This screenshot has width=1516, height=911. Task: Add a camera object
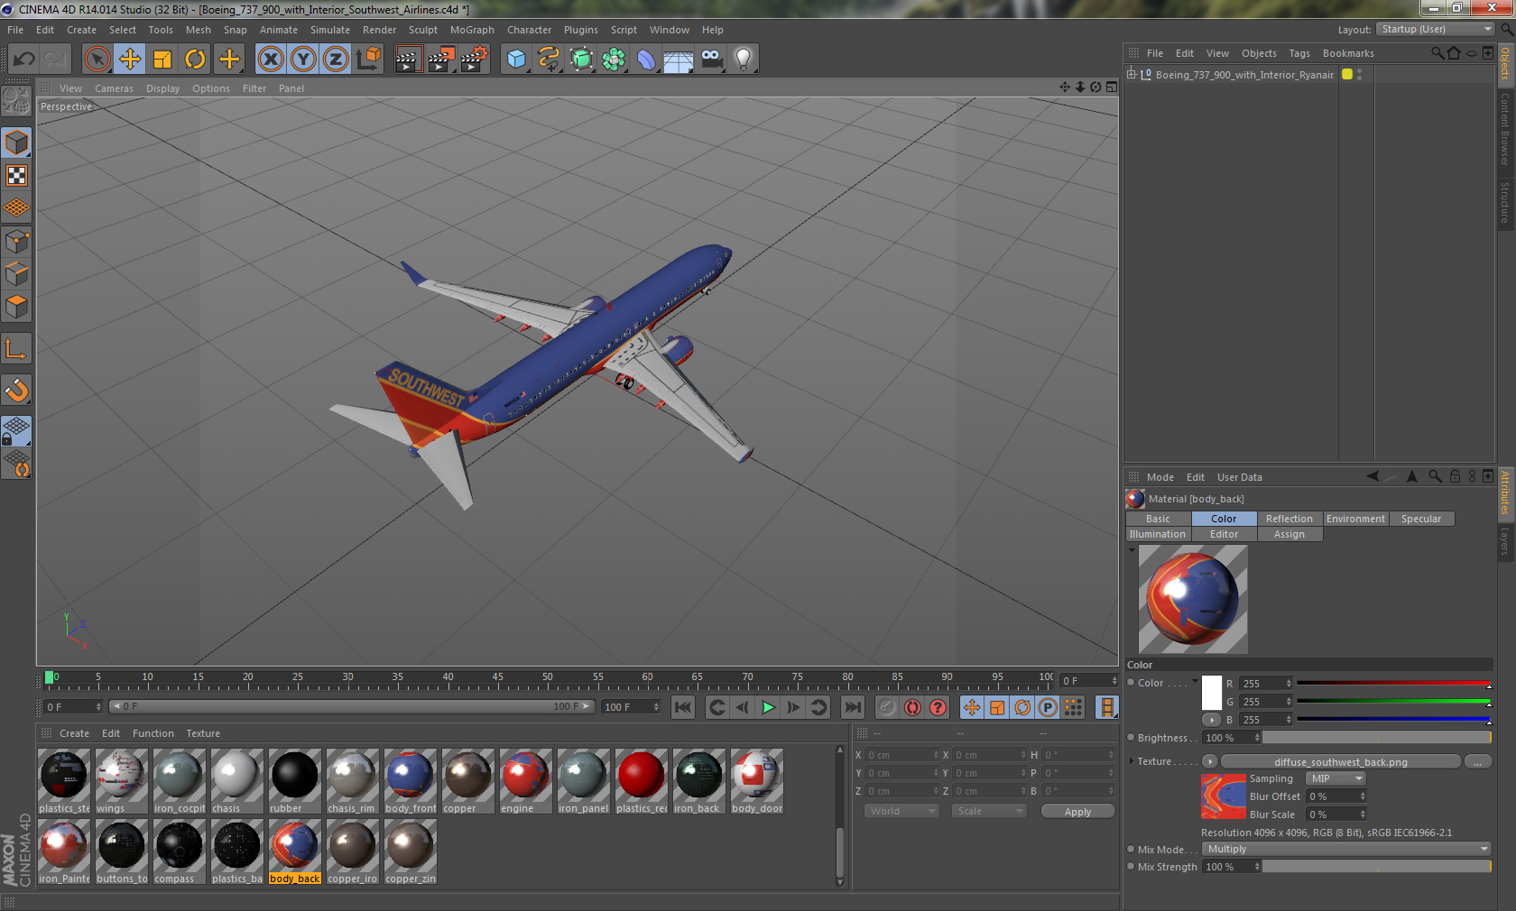pos(711,60)
